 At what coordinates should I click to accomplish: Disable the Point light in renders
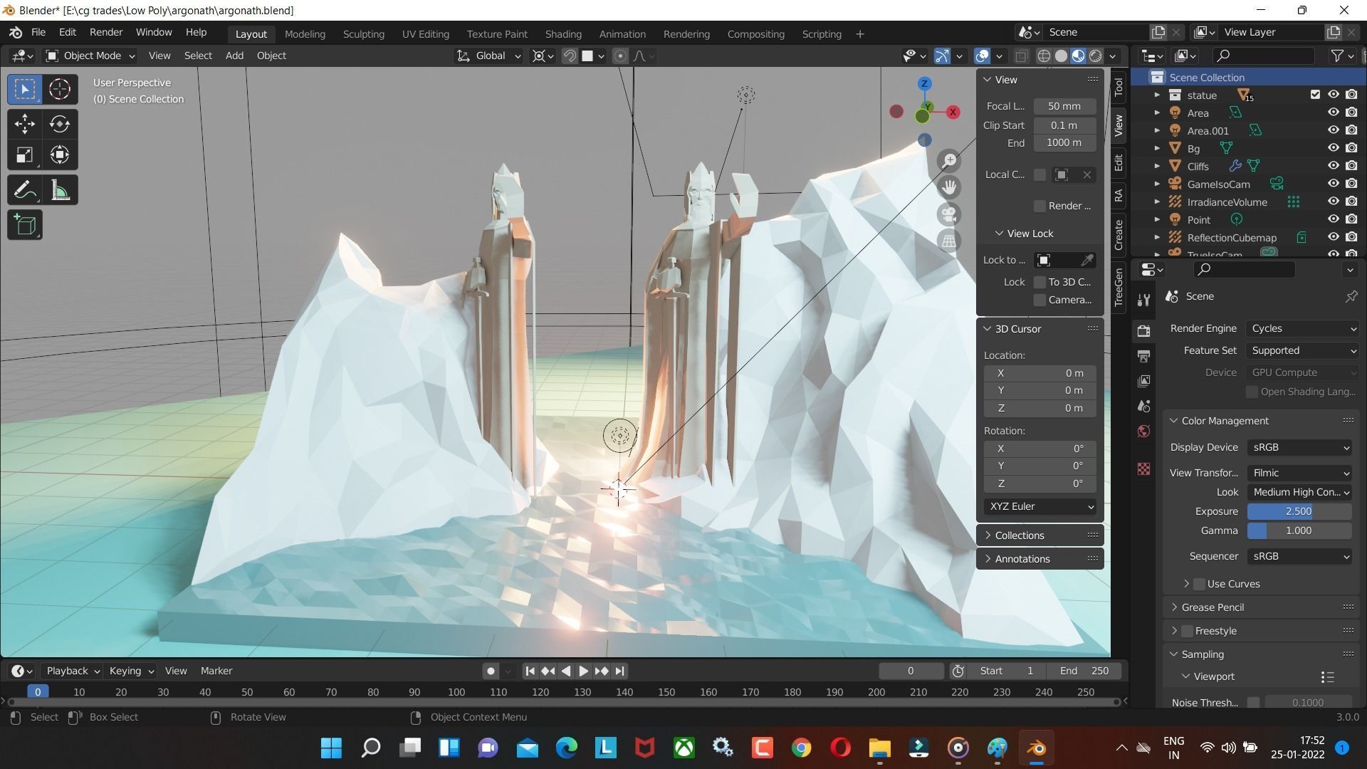pyautogui.click(x=1351, y=219)
